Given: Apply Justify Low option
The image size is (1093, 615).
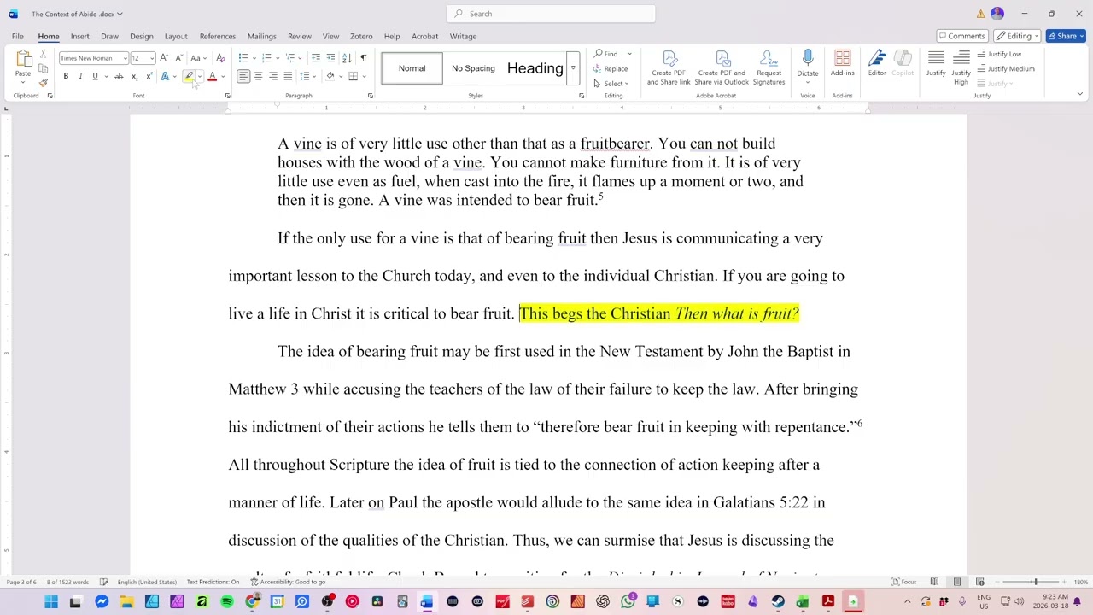Looking at the screenshot, I should click(x=1000, y=54).
